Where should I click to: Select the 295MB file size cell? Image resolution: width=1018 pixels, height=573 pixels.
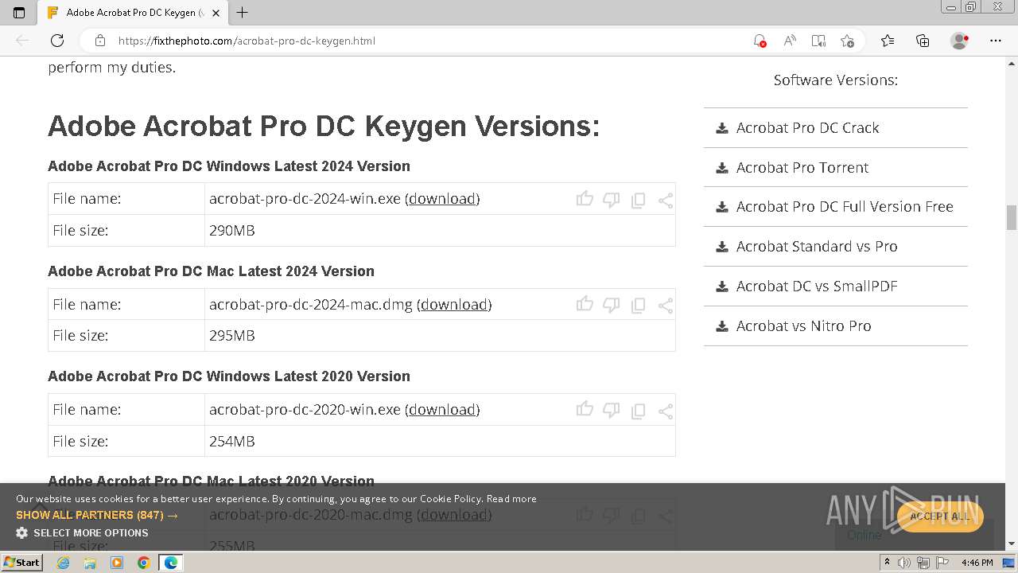point(440,335)
